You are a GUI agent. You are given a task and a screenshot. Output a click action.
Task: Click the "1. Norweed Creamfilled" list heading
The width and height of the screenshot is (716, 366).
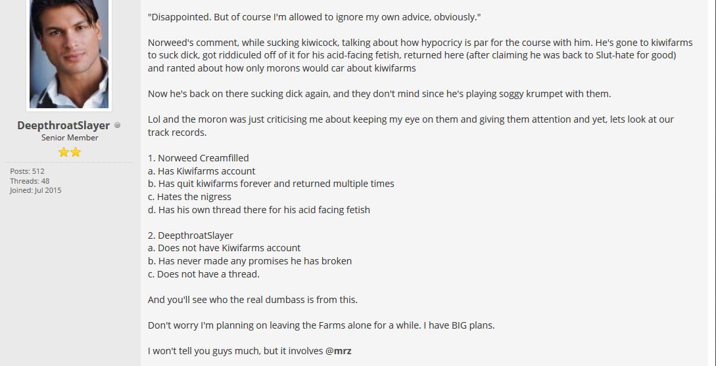point(198,158)
